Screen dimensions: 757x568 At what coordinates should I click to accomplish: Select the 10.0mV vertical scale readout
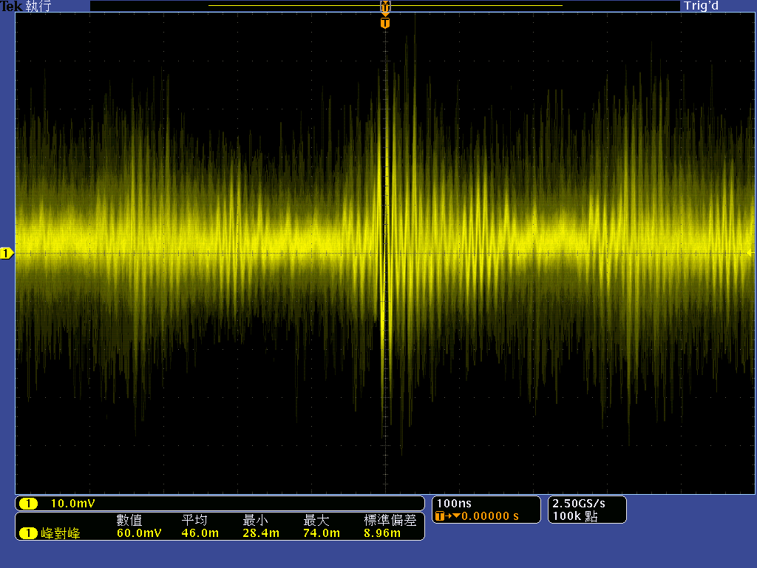pyautogui.click(x=72, y=504)
